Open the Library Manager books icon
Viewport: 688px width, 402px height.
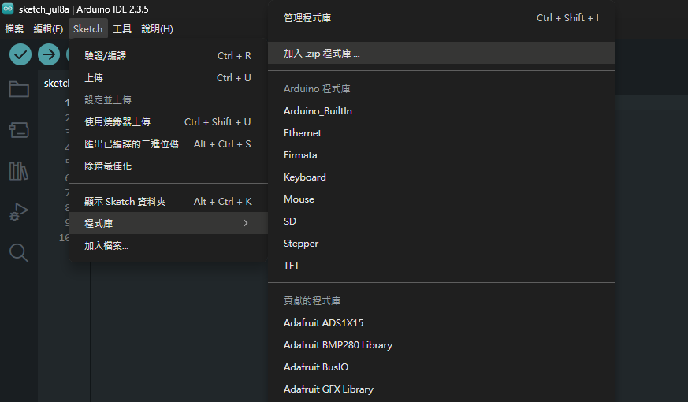[x=19, y=171]
